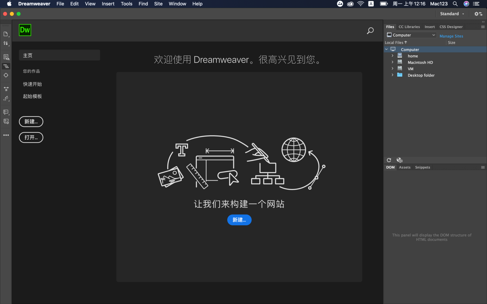
Task: Select the Inspect crosshair icon
Action: [x=6, y=75]
